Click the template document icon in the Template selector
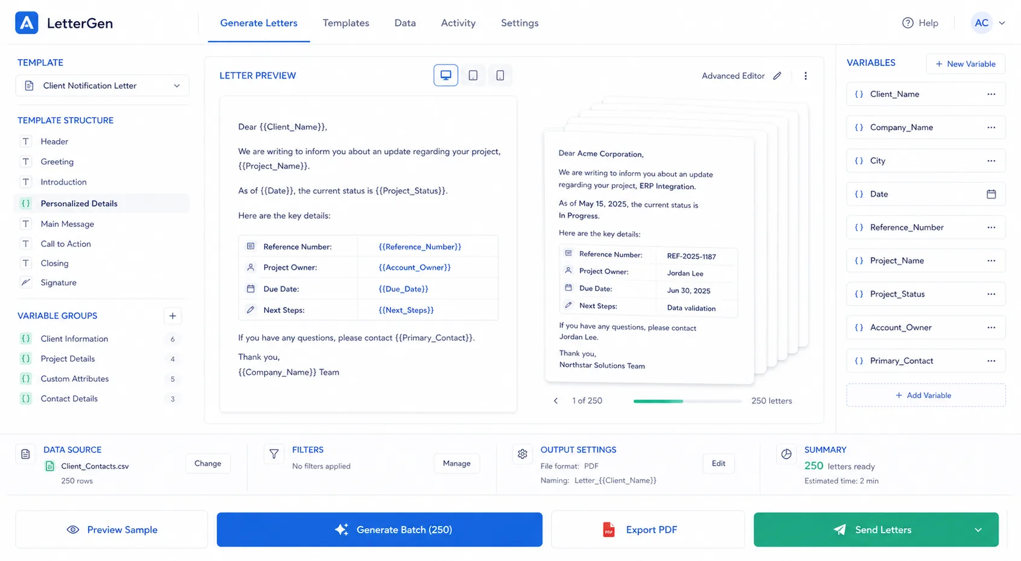 click(x=29, y=86)
